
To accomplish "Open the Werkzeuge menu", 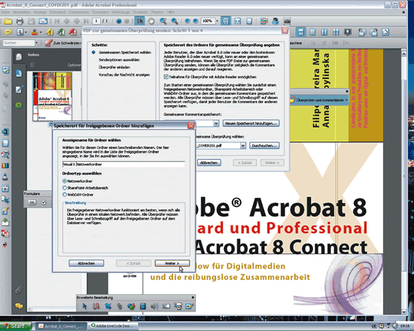I will [120, 12].
